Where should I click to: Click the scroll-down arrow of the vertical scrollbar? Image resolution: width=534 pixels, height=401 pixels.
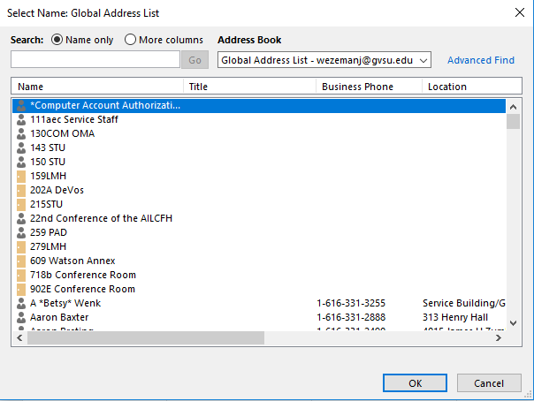(513, 323)
